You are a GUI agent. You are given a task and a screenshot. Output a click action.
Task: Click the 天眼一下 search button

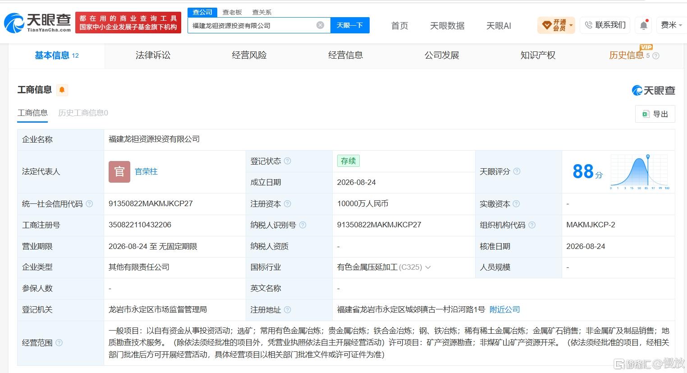pyautogui.click(x=350, y=25)
